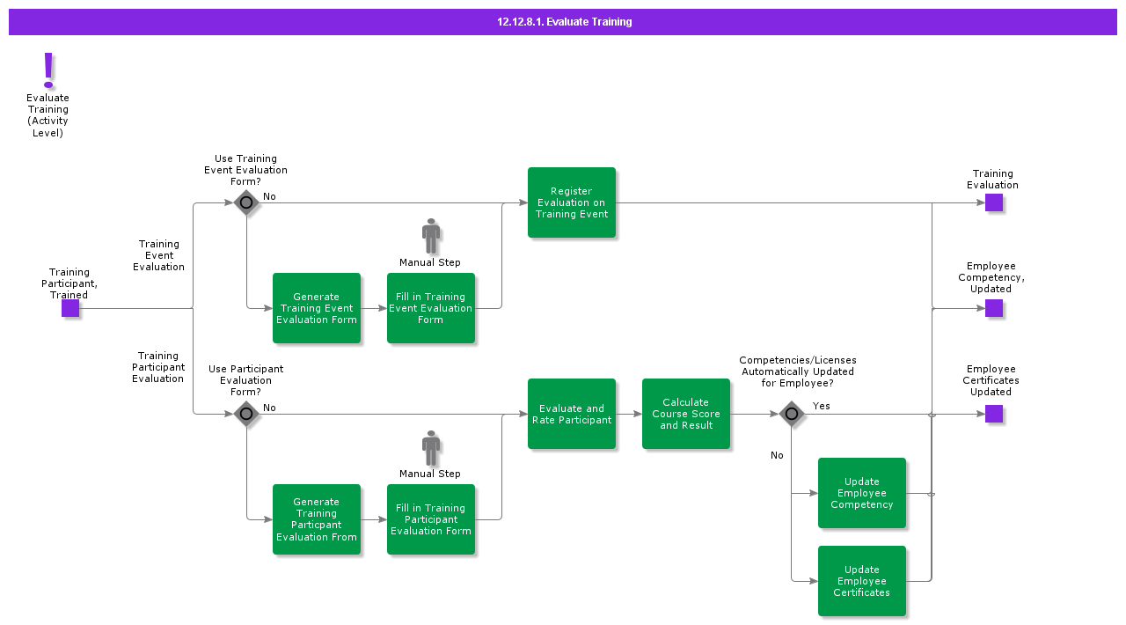Screen dimensions: 1126x625
Task: Select the Employee Certificates Updated end event square
Action: [994, 414]
